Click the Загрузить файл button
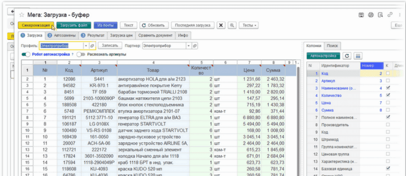Screen dimensions: 406x176 coord(74,25)
